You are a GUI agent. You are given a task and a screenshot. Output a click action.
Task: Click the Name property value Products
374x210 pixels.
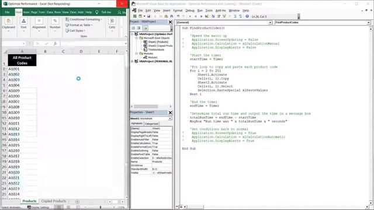tap(162, 162)
